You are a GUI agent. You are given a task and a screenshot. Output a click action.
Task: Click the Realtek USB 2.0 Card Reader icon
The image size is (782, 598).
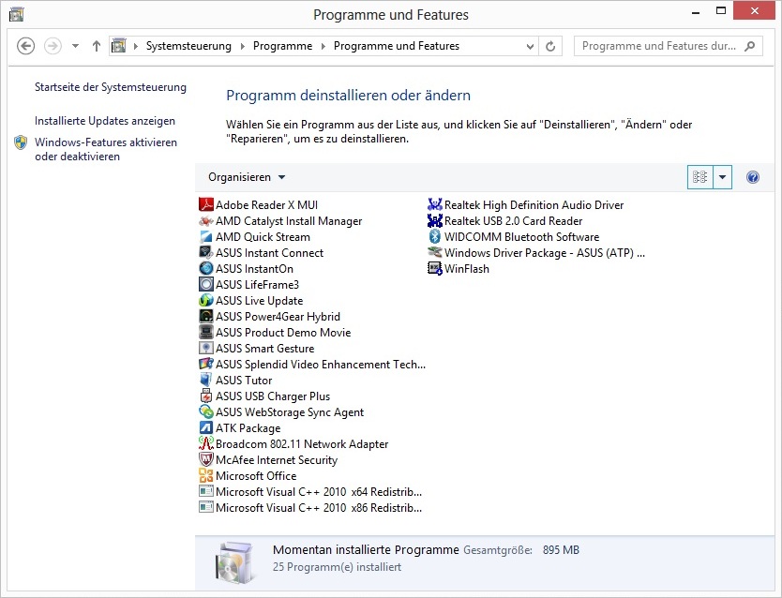click(x=435, y=221)
